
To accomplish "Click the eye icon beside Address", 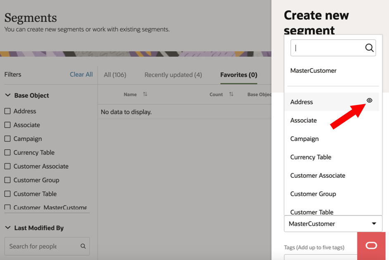I will (370, 100).
